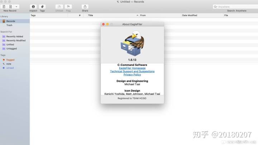This screenshot has width=258, height=145.
Task: Click the Tags toolbar icon
Action: click(42, 6)
